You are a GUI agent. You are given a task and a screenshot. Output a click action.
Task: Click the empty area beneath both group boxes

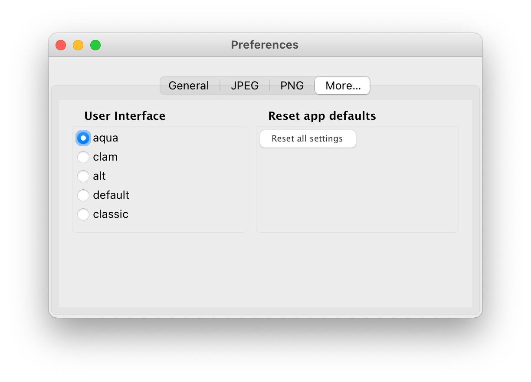265,270
